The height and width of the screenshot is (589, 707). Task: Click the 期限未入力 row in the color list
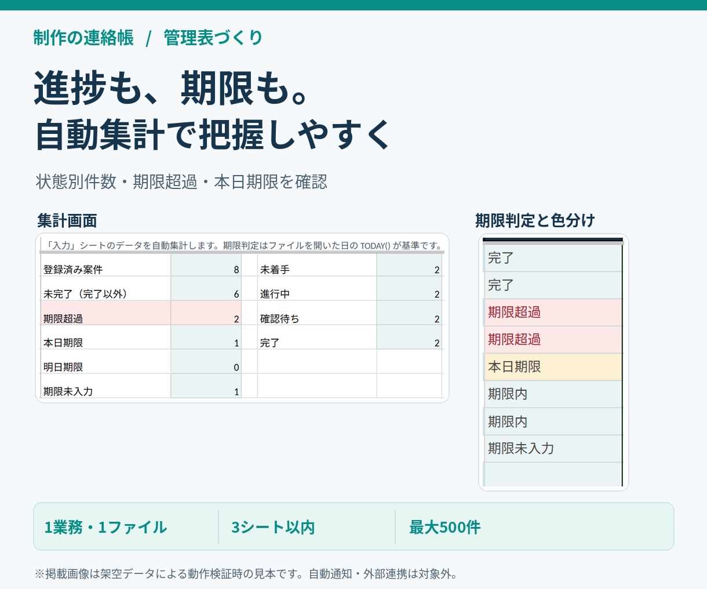[553, 449]
